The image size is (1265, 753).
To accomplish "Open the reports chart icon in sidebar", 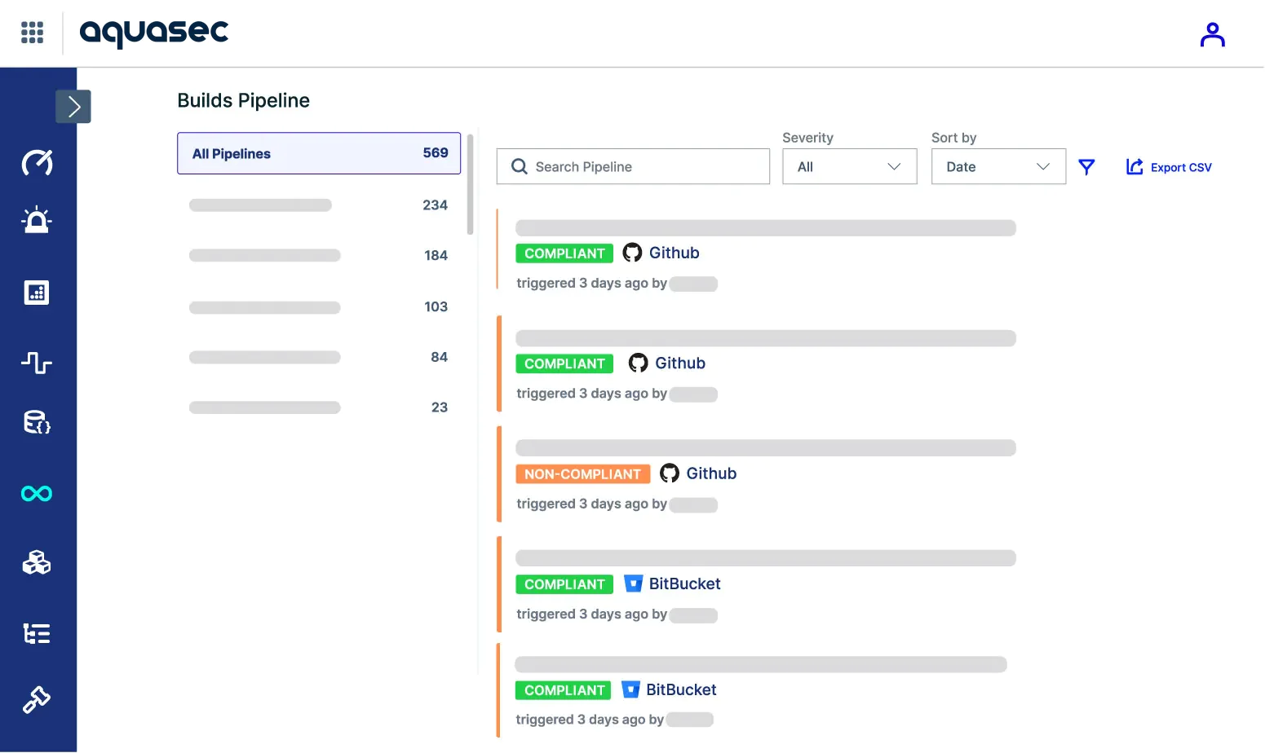I will (x=37, y=293).
